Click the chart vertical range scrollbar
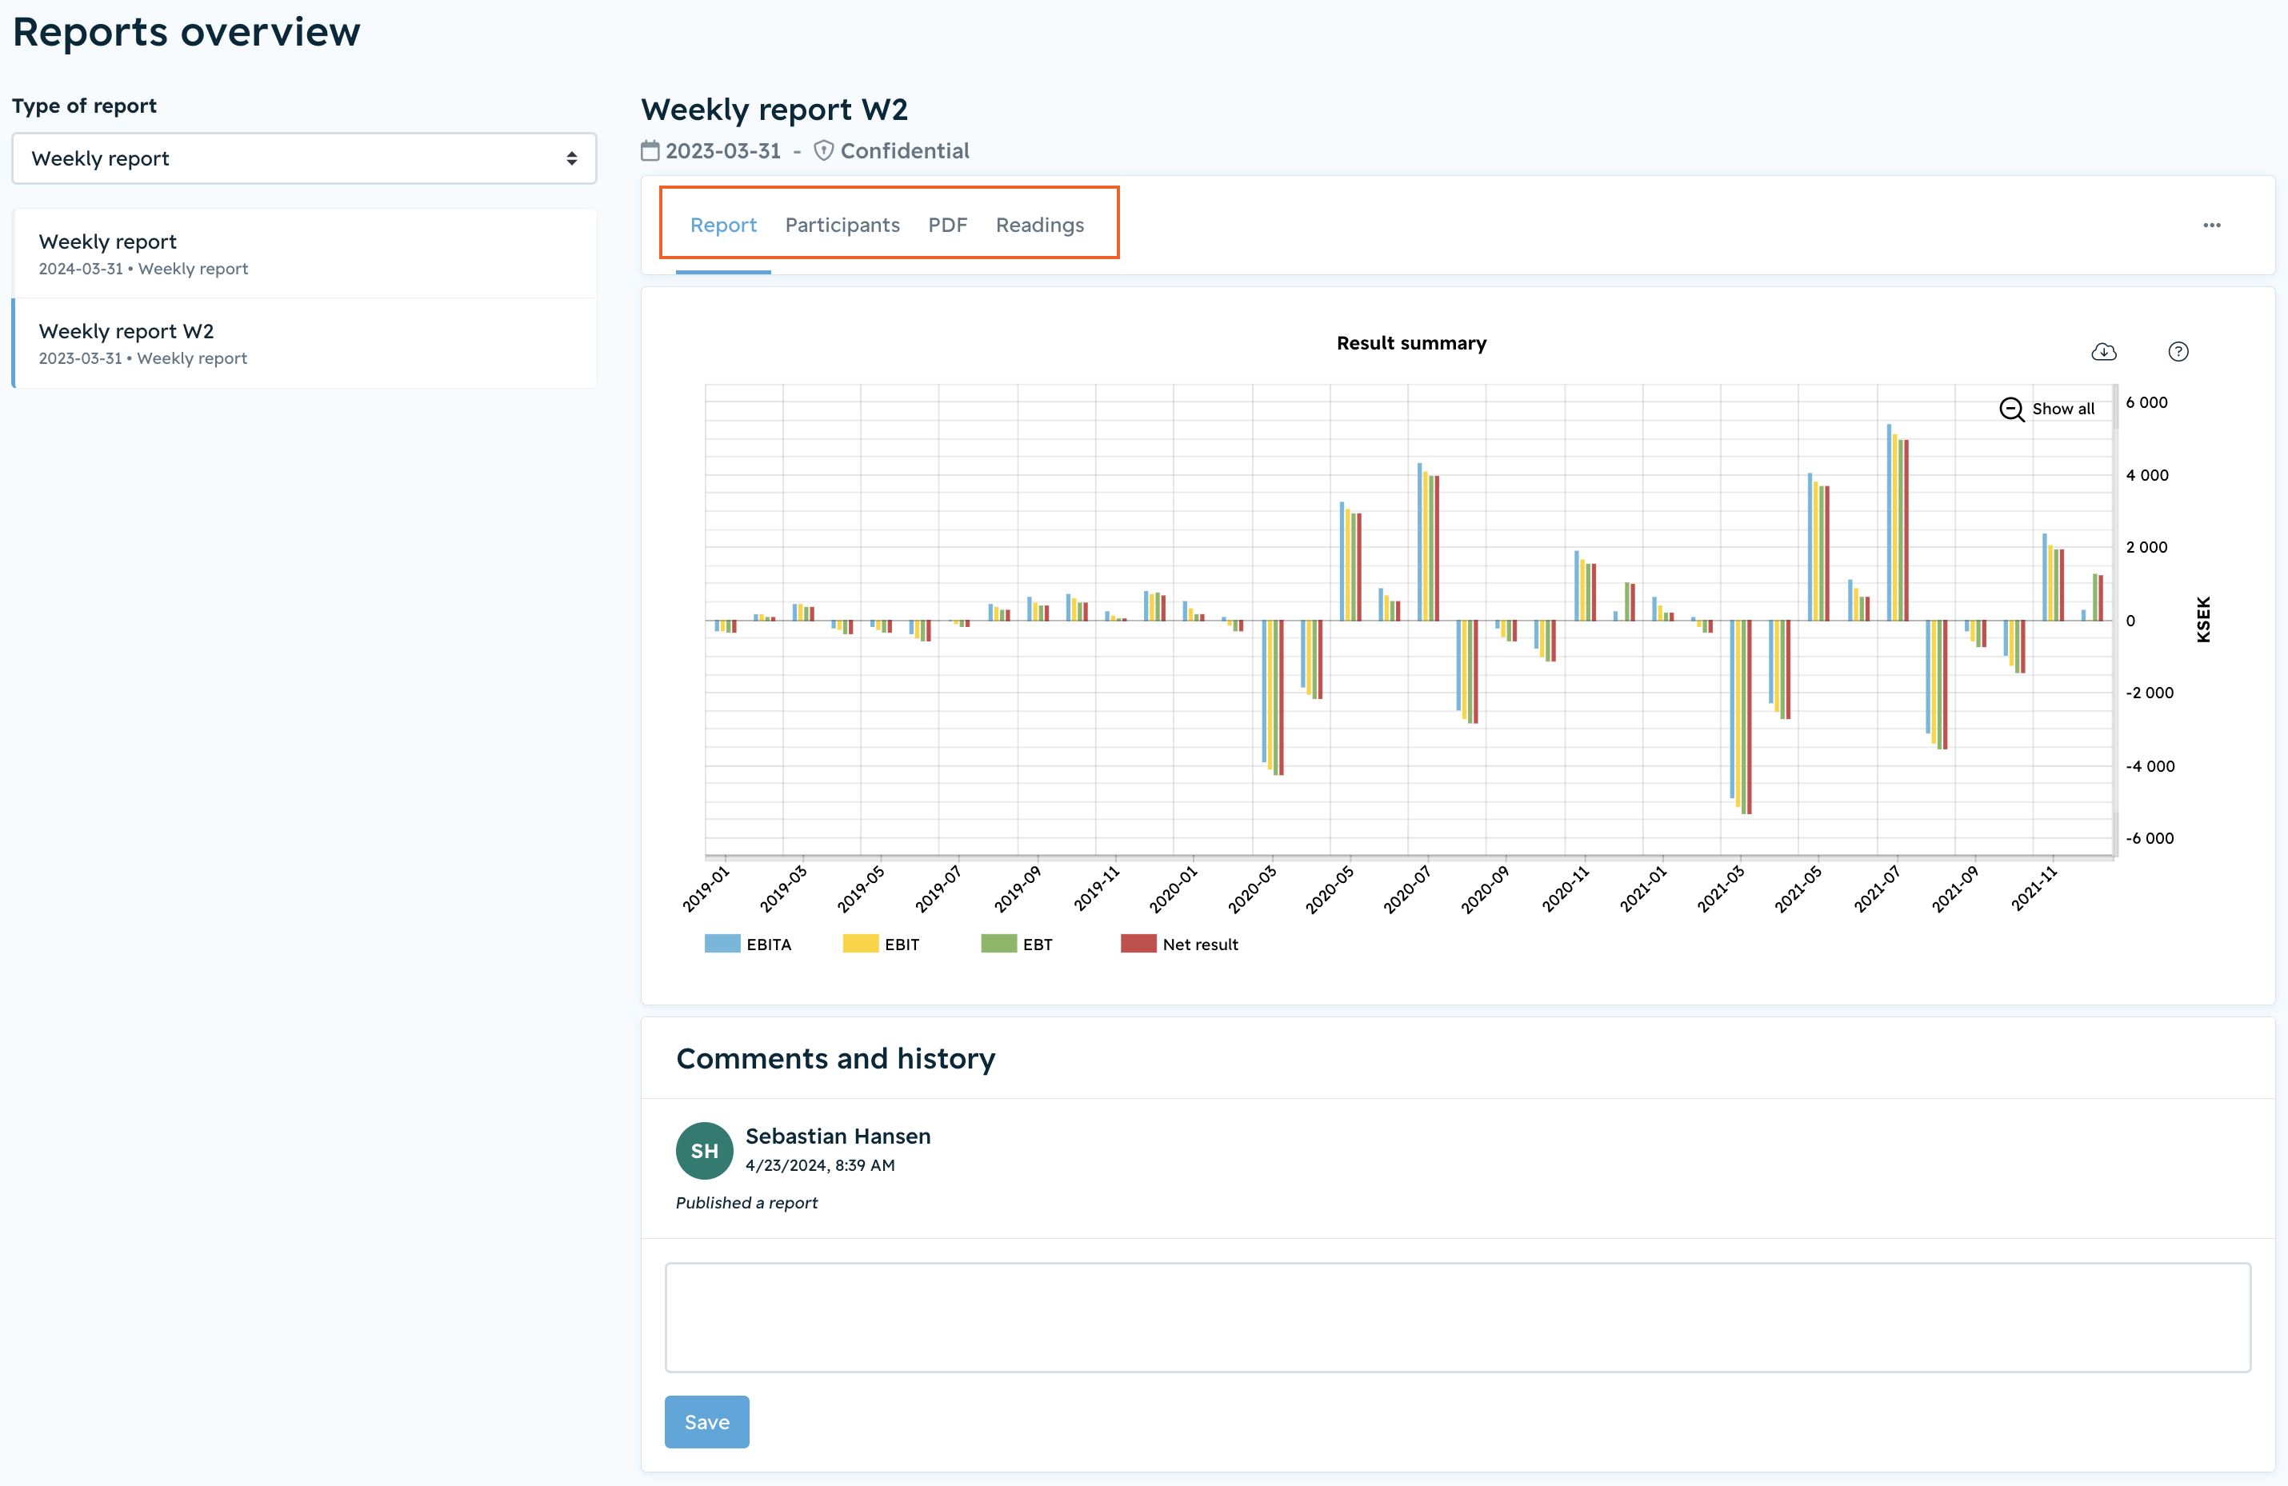 coord(2116,620)
